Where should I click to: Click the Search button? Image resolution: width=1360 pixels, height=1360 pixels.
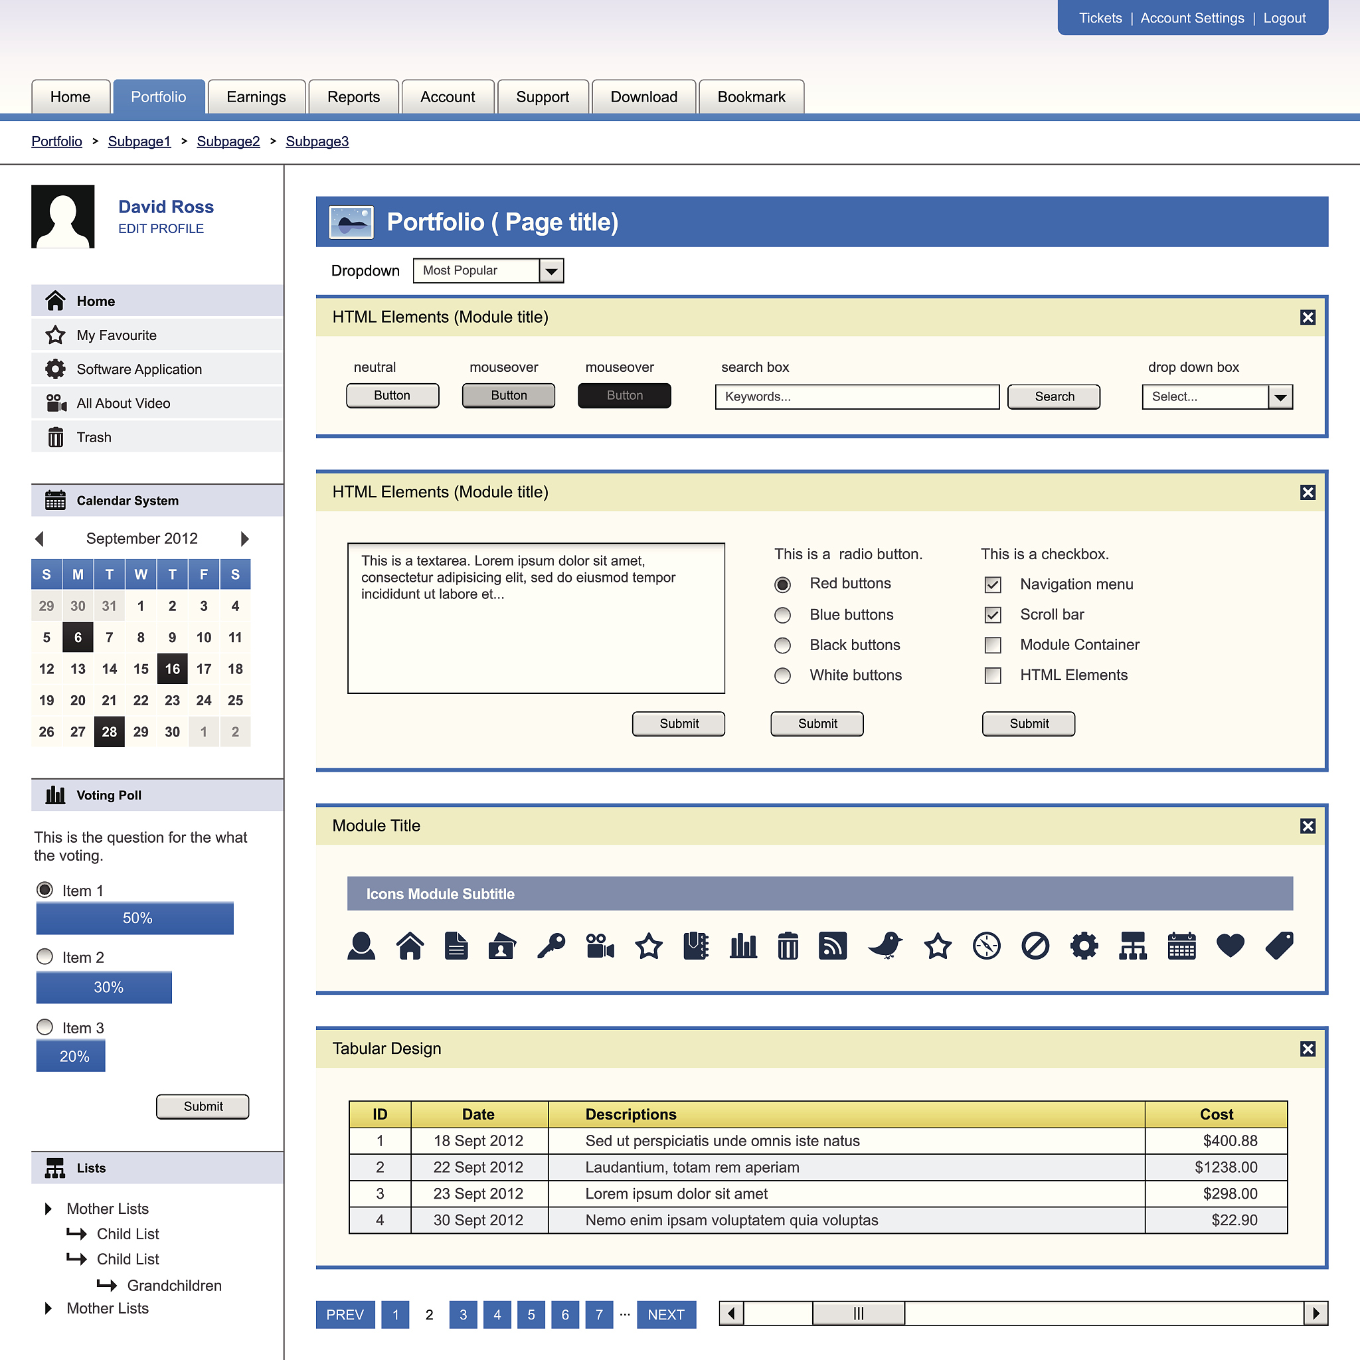[x=1053, y=397]
